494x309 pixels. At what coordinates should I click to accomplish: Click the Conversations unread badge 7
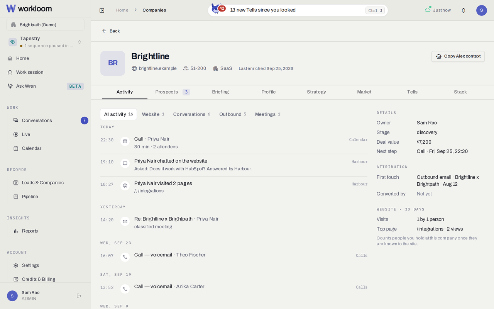pyautogui.click(x=85, y=121)
